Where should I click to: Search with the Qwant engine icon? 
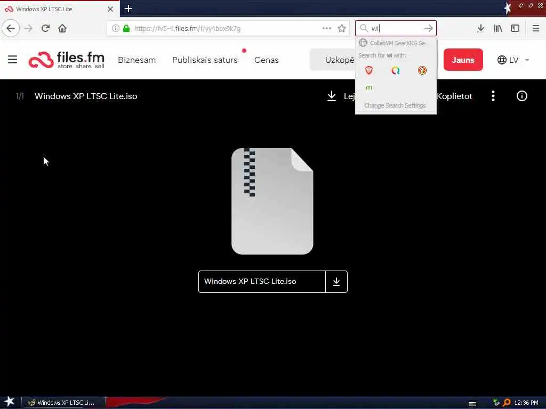[x=395, y=71]
